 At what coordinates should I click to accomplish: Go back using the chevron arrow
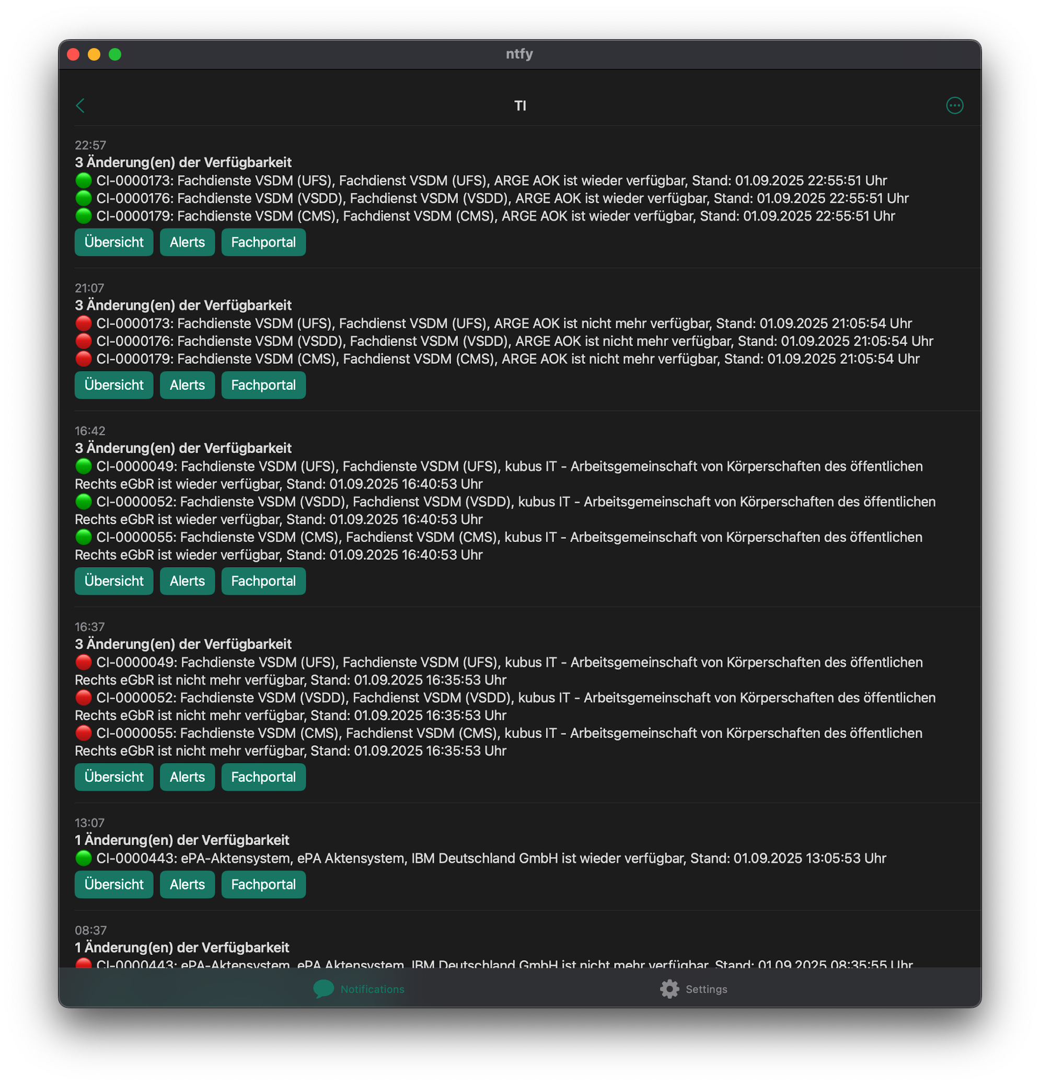pyautogui.click(x=80, y=105)
